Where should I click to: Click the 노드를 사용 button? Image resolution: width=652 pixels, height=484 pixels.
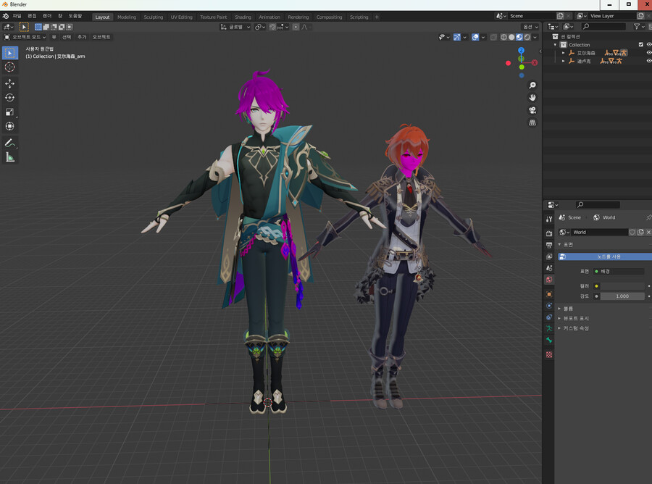pos(609,256)
